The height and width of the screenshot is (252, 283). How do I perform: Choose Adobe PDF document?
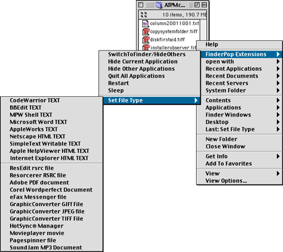[x=52, y=183]
